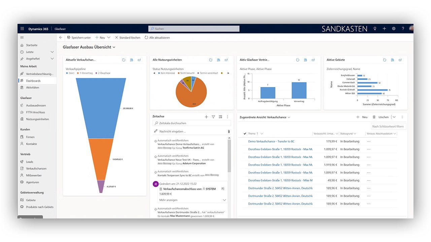The image size is (431, 242).
Task: Expand the Letzte section in sidebar
Action: click(x=52, y=52)
